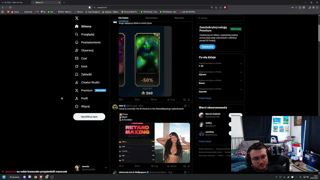Click the X logo in the sidebar

pos(77,18)
